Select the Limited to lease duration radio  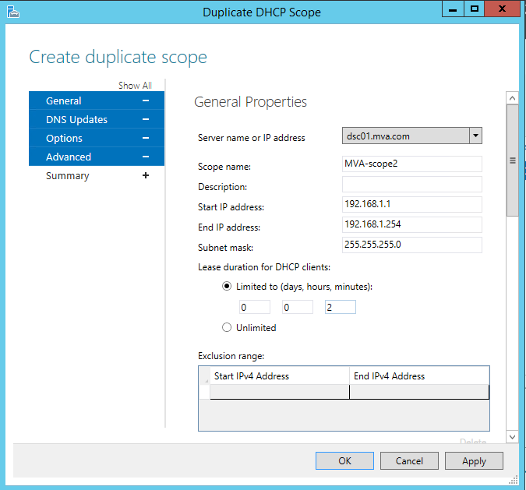pyautogui.click(x=227, y=287)
